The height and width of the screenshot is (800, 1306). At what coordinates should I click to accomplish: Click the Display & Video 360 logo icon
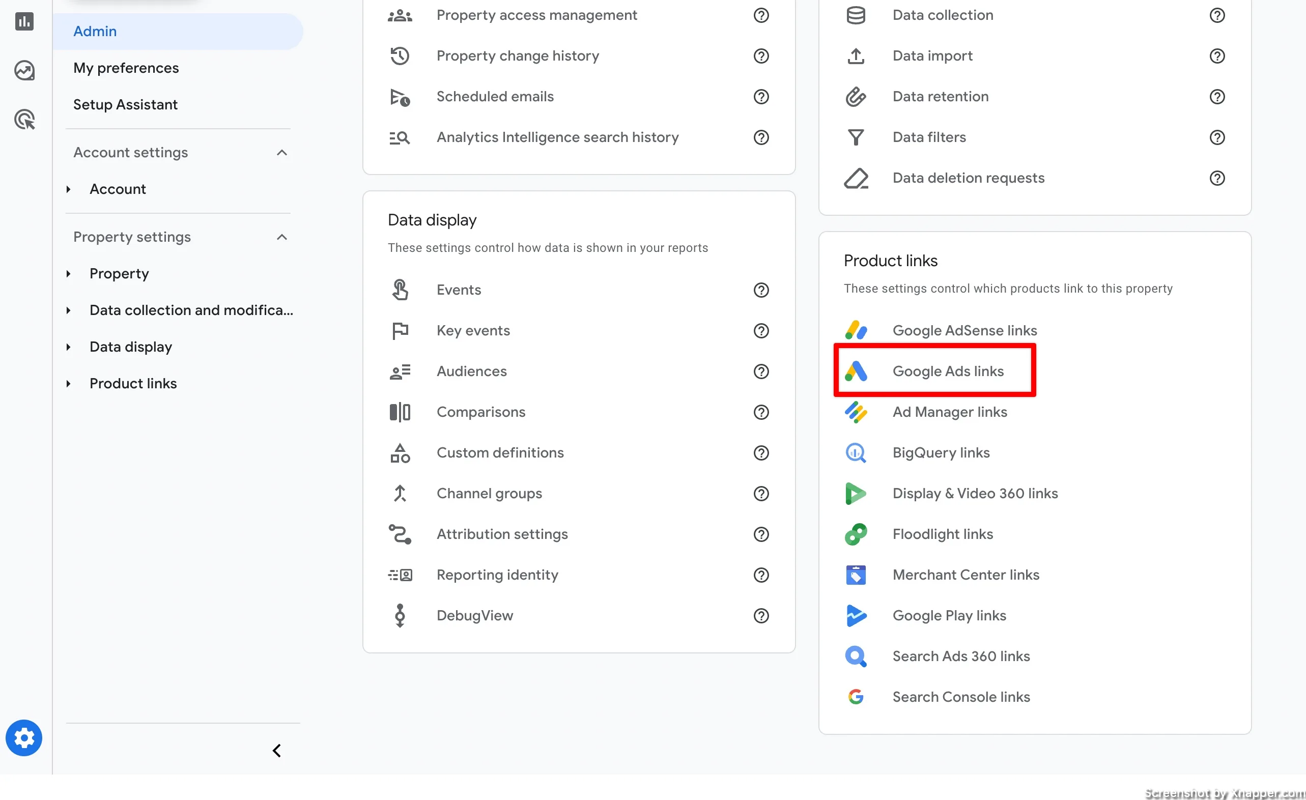tap(856, 494)
